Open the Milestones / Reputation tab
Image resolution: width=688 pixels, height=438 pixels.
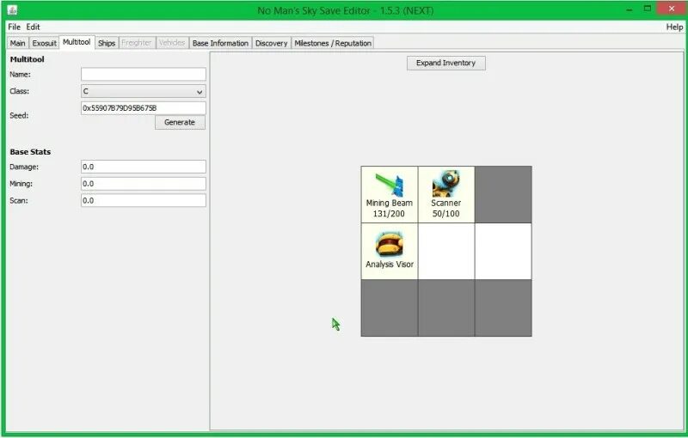[x=333, y=43]
